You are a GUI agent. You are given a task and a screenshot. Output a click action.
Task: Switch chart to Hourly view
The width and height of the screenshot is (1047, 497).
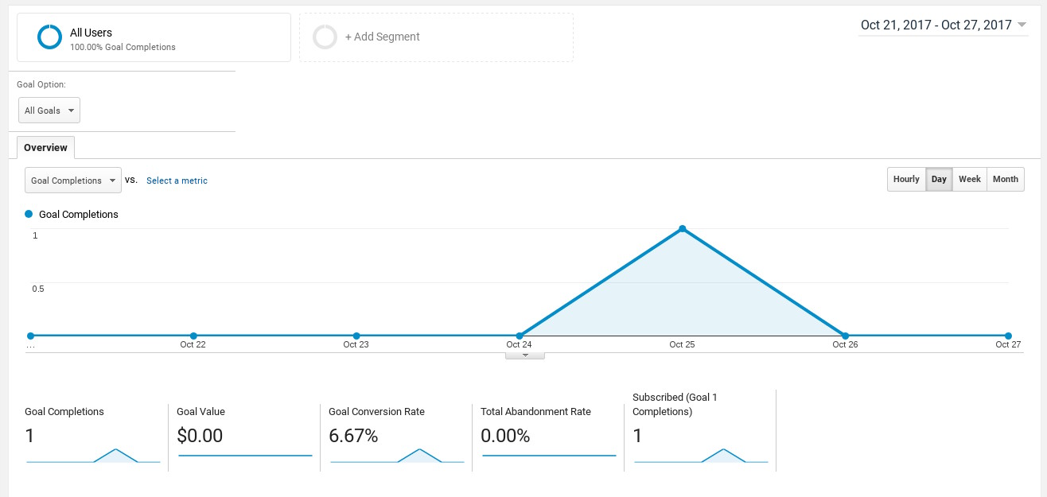point(906,179)
